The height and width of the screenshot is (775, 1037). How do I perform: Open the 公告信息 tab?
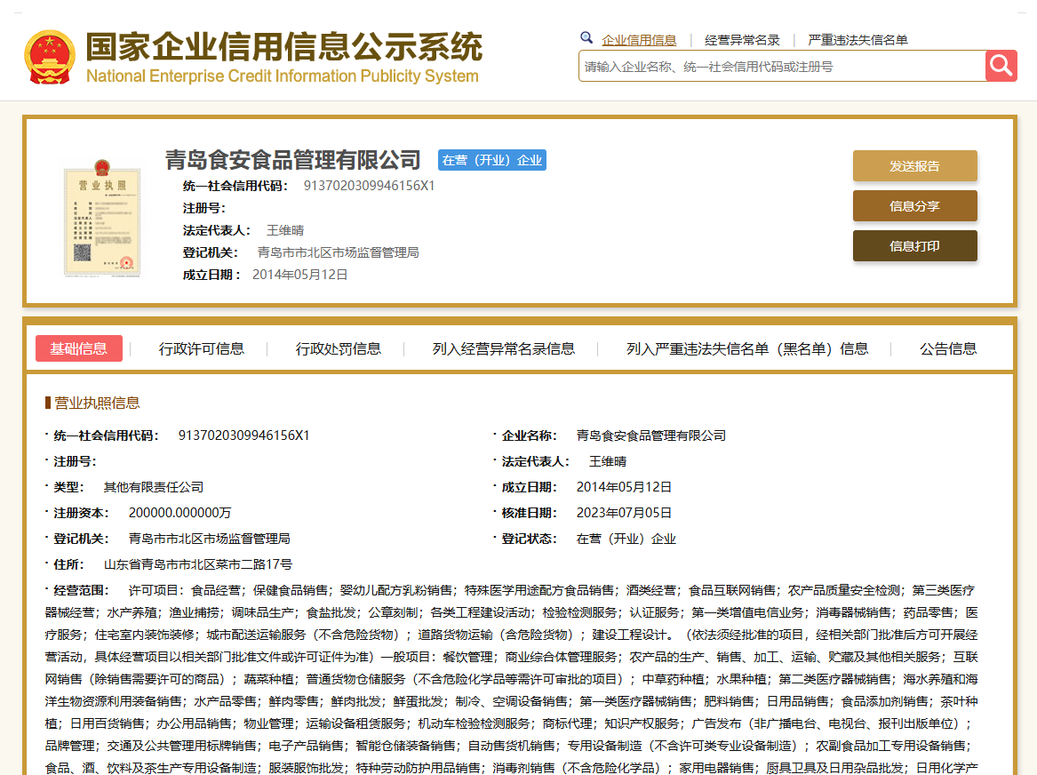pyautogui.click(x=948, y=348)
